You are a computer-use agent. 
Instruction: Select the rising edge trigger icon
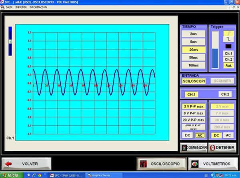tap(228, 34)
